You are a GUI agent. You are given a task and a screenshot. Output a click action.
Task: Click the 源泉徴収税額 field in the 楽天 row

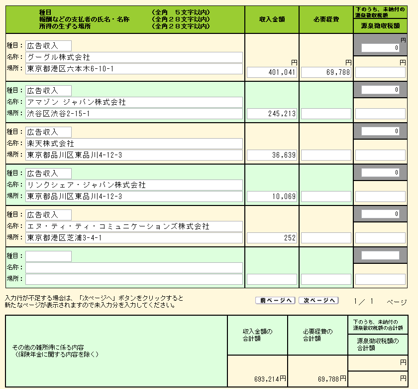(x=380, y=155)
